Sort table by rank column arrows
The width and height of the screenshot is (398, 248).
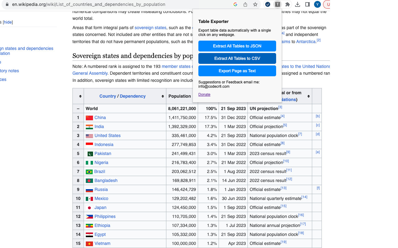[80, 96]
